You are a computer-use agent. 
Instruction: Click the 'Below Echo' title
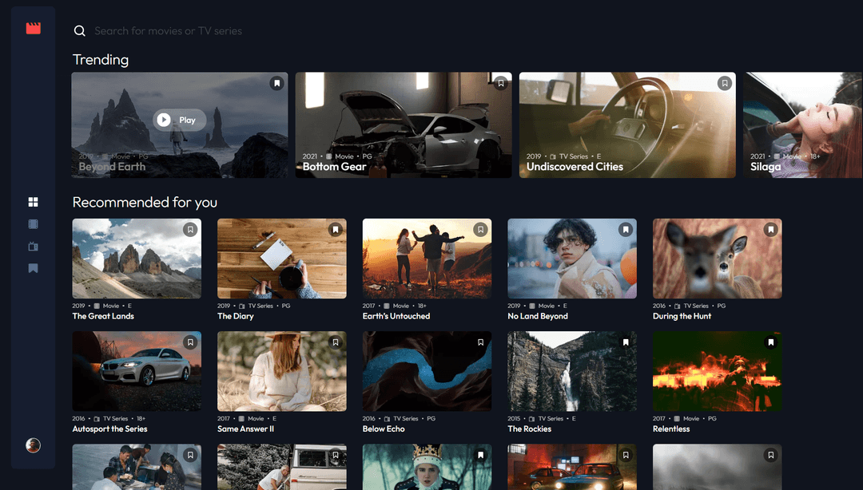coord(384,429)
